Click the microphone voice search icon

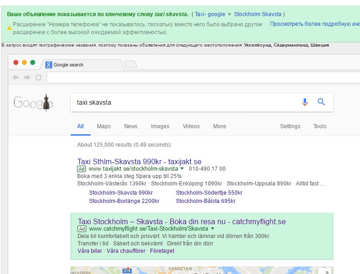pos(305,102)
